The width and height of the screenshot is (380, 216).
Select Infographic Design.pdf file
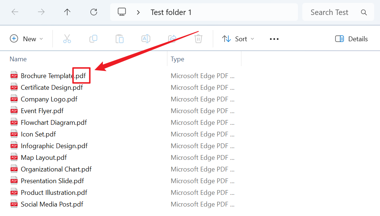click(54, 146)
